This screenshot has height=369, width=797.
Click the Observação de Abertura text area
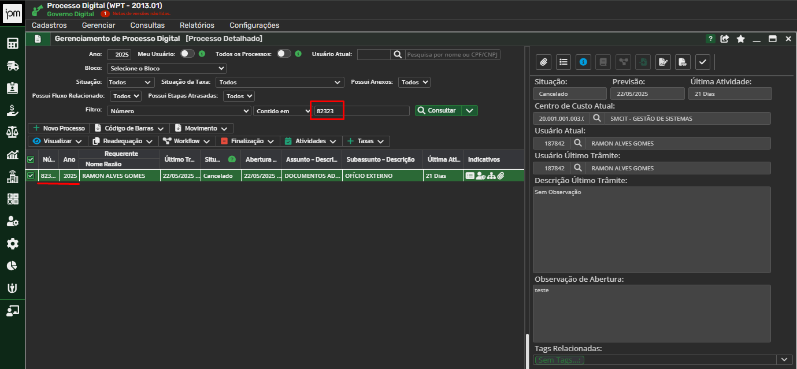(x=652, y=314)
